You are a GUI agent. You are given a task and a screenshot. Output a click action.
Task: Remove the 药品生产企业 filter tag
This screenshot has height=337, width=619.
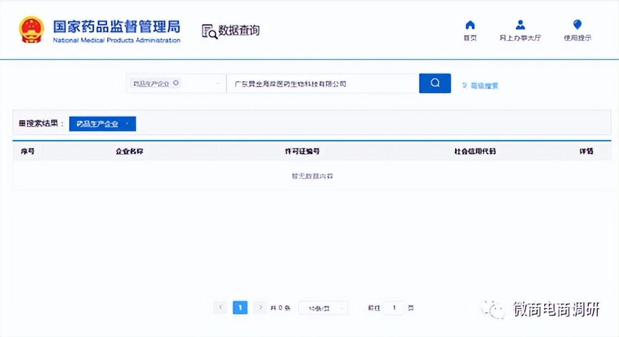tap(128, 123)
